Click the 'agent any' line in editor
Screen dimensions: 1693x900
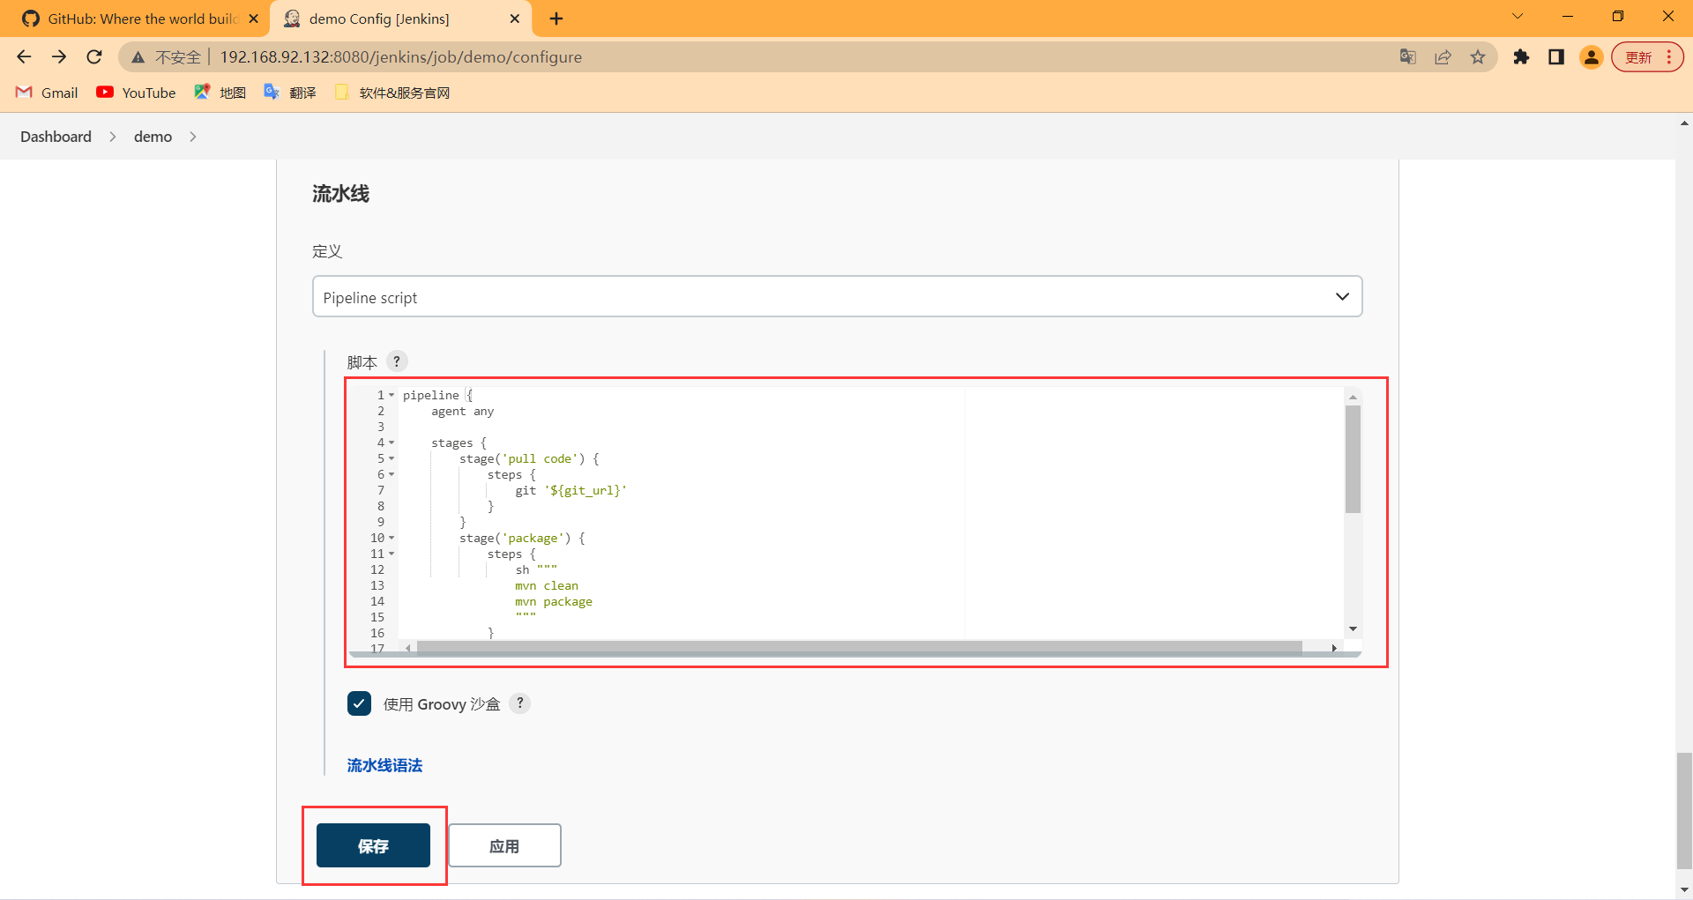462,411
